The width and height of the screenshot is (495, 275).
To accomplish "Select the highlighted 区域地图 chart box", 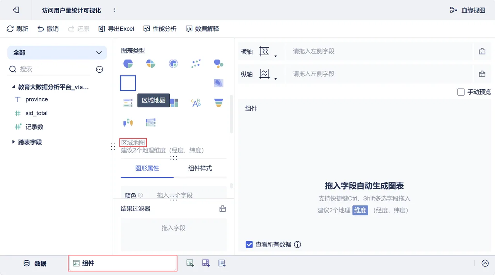I will (x=128, y=83).
